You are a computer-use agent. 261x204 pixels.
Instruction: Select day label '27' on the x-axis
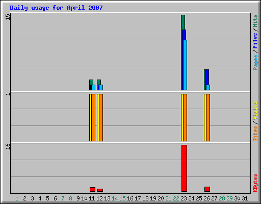coord(214,198)
